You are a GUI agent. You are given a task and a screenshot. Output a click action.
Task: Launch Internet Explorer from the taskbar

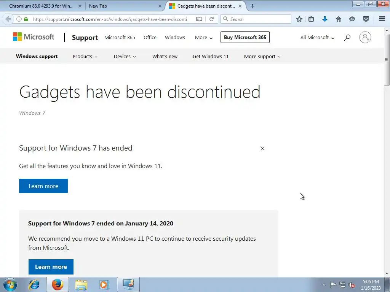(34, 284)
